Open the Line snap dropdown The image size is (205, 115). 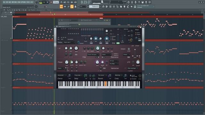[x=83, y=6]
